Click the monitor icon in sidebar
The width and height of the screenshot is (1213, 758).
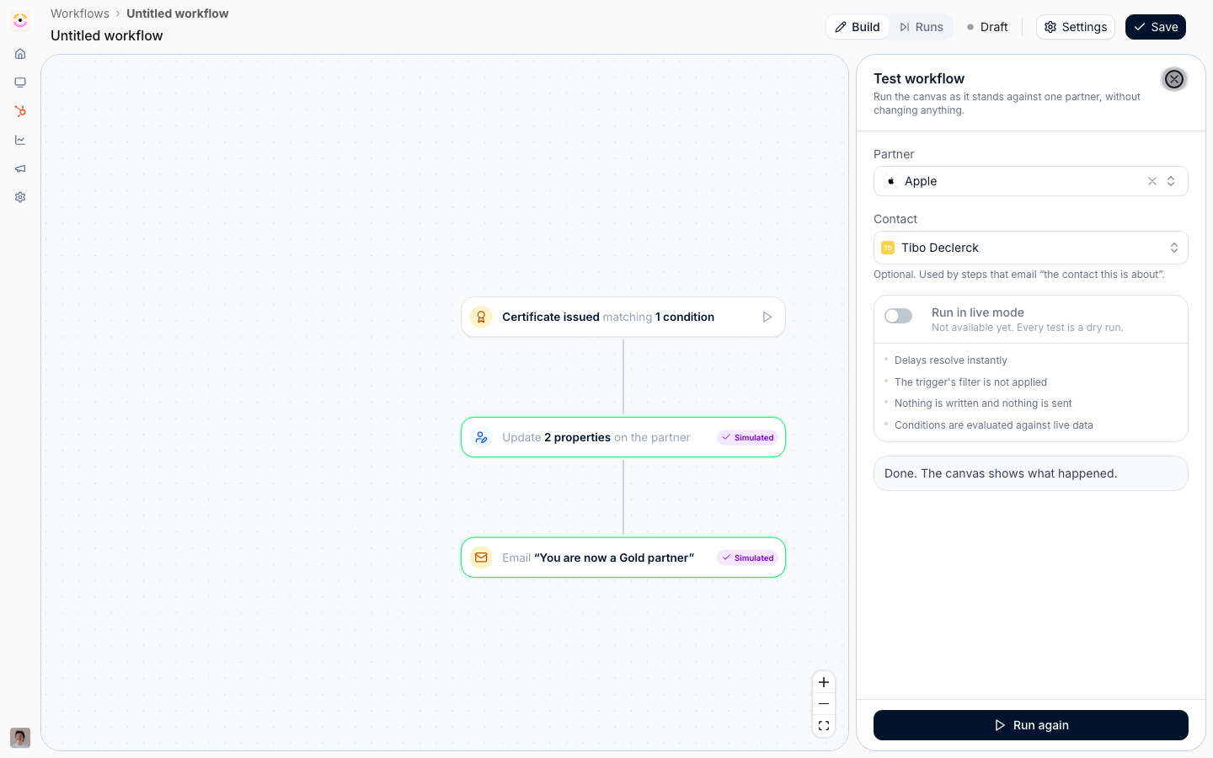click(20, 83)
